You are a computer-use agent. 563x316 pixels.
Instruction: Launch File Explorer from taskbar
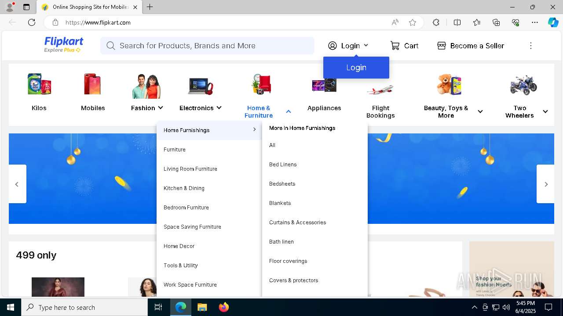point(202,307)
